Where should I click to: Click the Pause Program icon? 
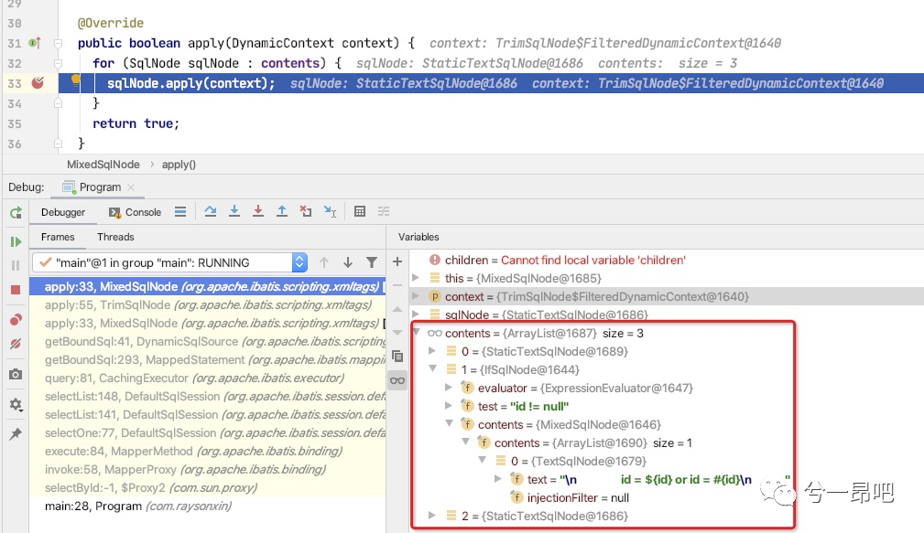(16, 265)
